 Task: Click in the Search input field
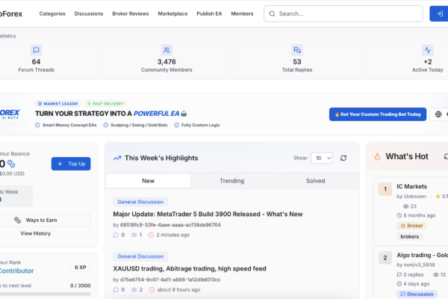point(343,13)
